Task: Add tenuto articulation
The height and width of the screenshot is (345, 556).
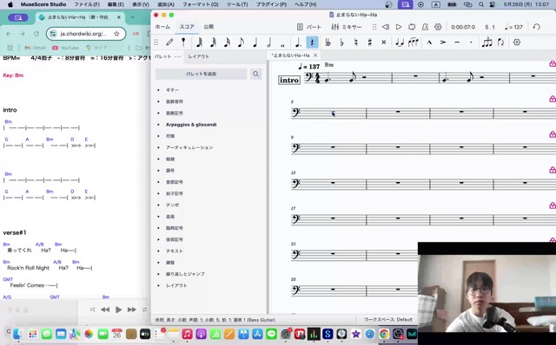Action: click(x=457, y=42)
